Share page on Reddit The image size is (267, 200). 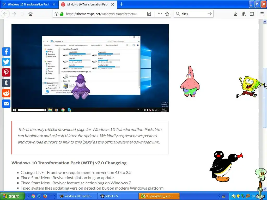pos(6,93)
